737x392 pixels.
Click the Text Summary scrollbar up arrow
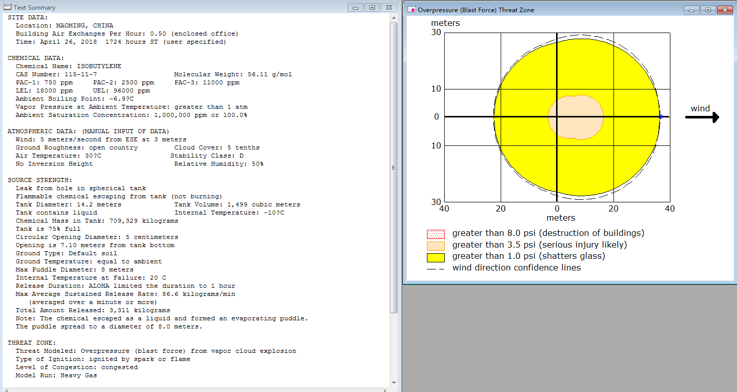coord(393,18)
